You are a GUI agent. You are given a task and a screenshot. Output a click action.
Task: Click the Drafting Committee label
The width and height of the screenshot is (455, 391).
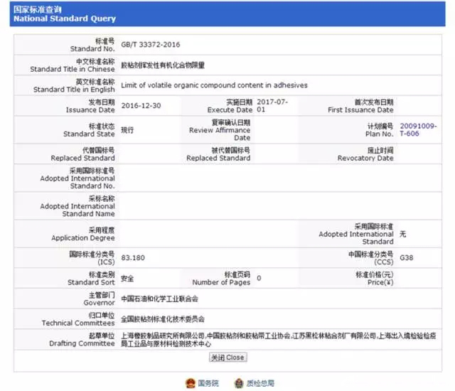(x=82, y=340)
